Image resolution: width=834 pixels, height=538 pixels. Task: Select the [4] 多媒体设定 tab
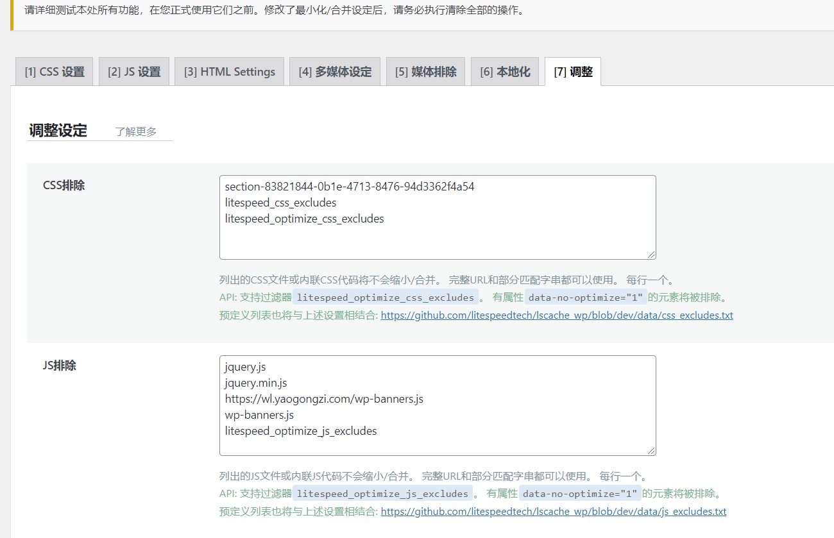click(x=335, y=72)
